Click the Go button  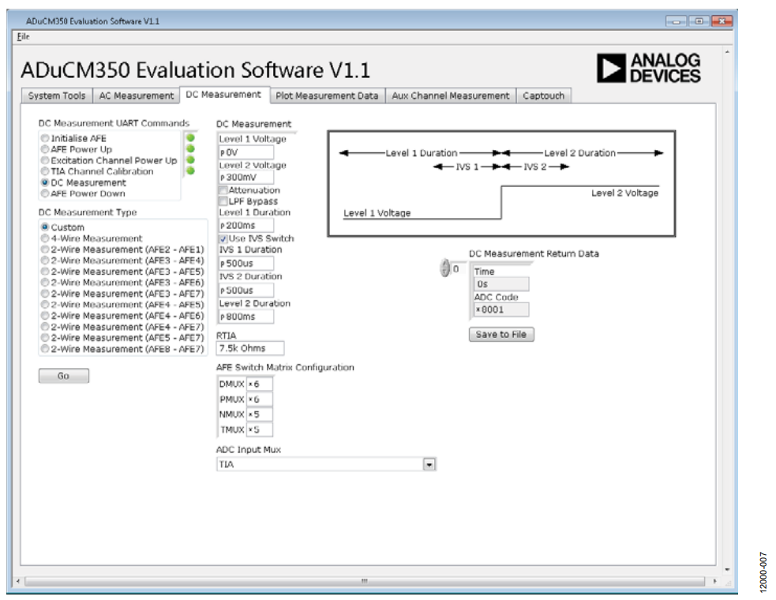click(x=64, y=376)
